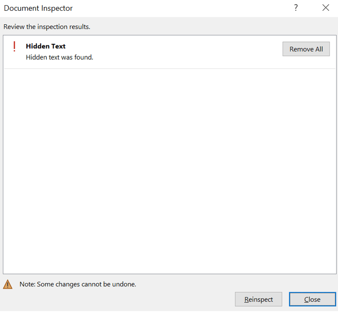Click blank row space left of Remove All
The image size is (338, 312).
(186, 51)
